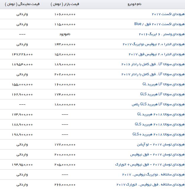Select market price ۱۷۴,۰۰۰,۰۰۰
The height and width of the screenshot is (189, 185).
coord(65,94)
